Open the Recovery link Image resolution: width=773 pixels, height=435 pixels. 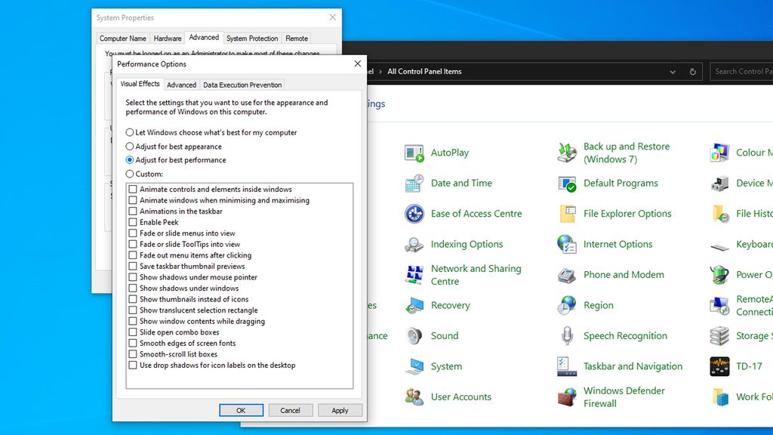[451, 305]
